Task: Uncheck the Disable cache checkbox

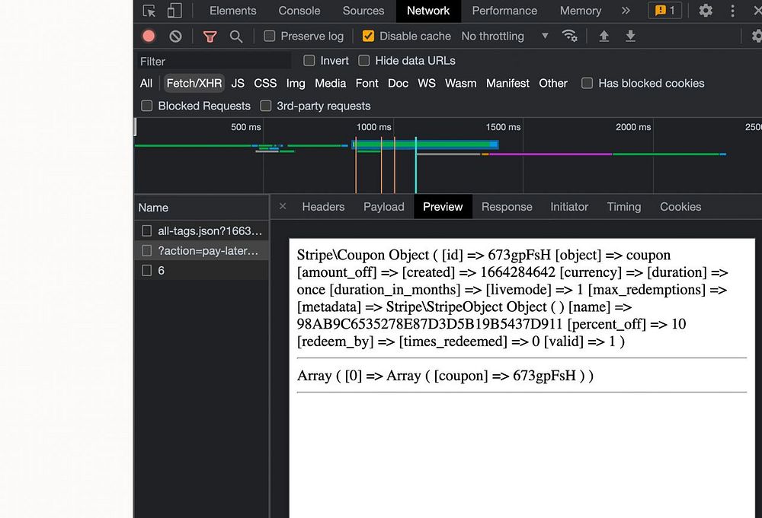Action: pyautogui.click(x=368, y=36)
